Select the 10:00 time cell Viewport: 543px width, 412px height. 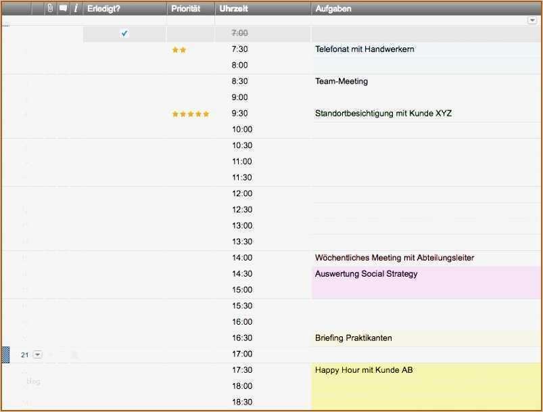coord(263,130)
